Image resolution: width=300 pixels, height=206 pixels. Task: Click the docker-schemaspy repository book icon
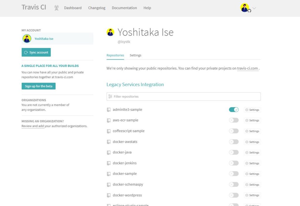pyautogui.click(x=109, y=185)
